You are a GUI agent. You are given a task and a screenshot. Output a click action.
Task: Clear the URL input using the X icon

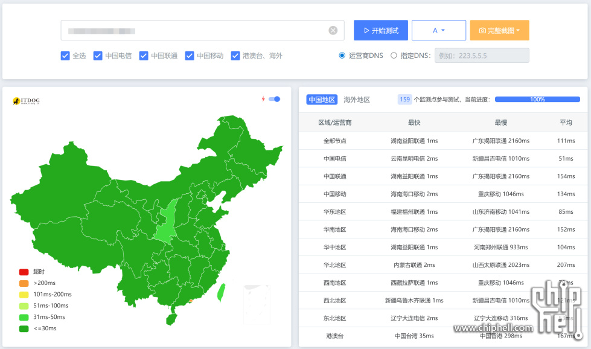332,30
